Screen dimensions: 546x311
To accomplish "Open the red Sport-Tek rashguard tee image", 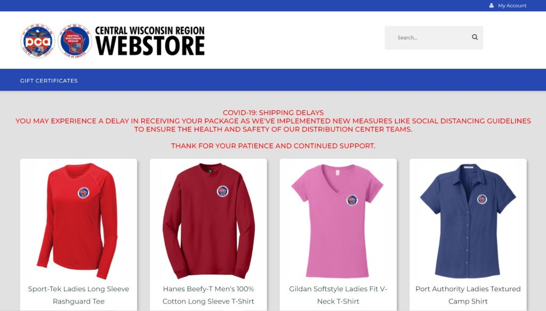I will (79, 221).
